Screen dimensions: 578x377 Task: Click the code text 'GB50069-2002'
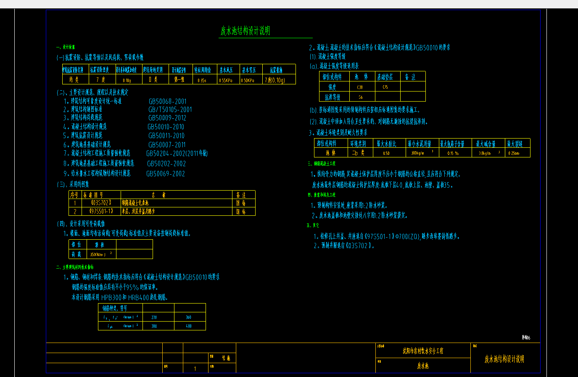(x=166, y=174)
